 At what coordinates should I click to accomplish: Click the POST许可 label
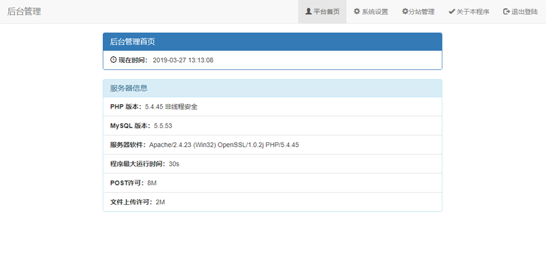tap(127, 183)
